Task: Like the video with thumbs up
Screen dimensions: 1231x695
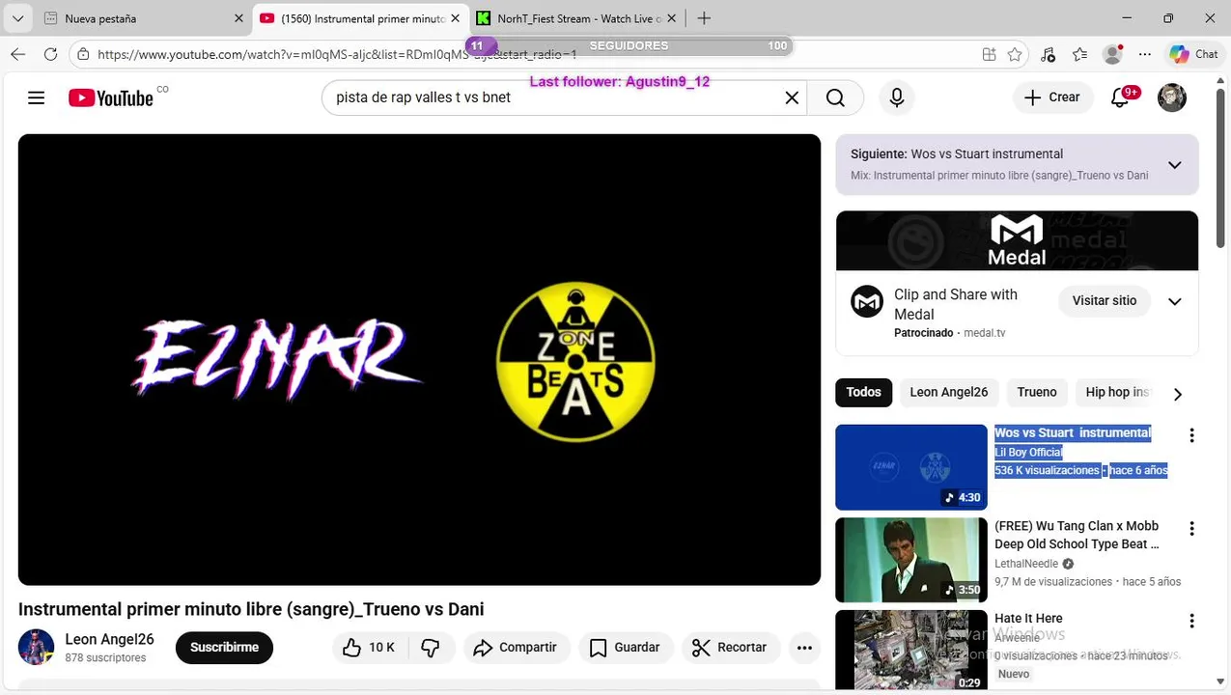Action: [x=370, y=648]
